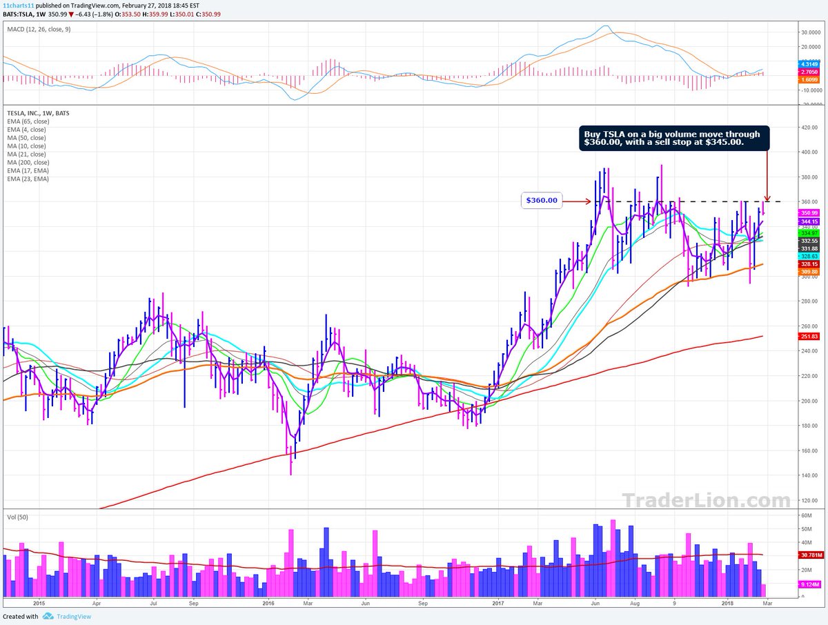This screenshot has height=625, width=828.
Task: Click the 9.124M volume value tag
Action: tap(809, 585)
